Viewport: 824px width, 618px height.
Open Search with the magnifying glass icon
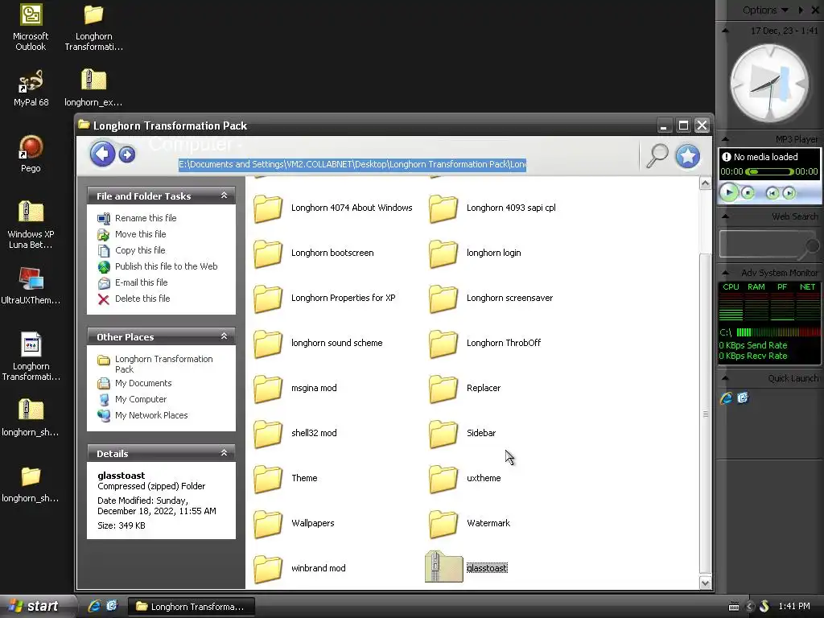pyautogui.click(x=657, y=155)
